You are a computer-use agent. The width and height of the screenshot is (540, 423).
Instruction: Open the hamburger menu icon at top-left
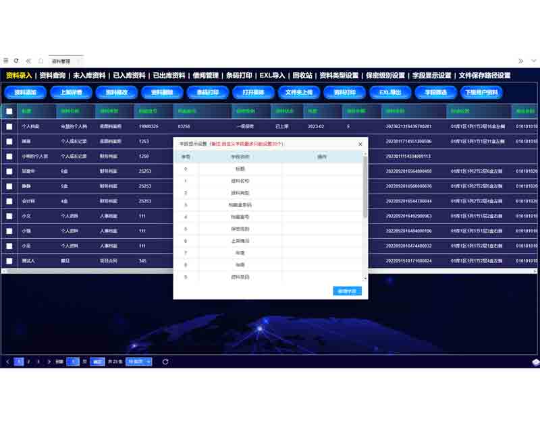coord(5,61)
